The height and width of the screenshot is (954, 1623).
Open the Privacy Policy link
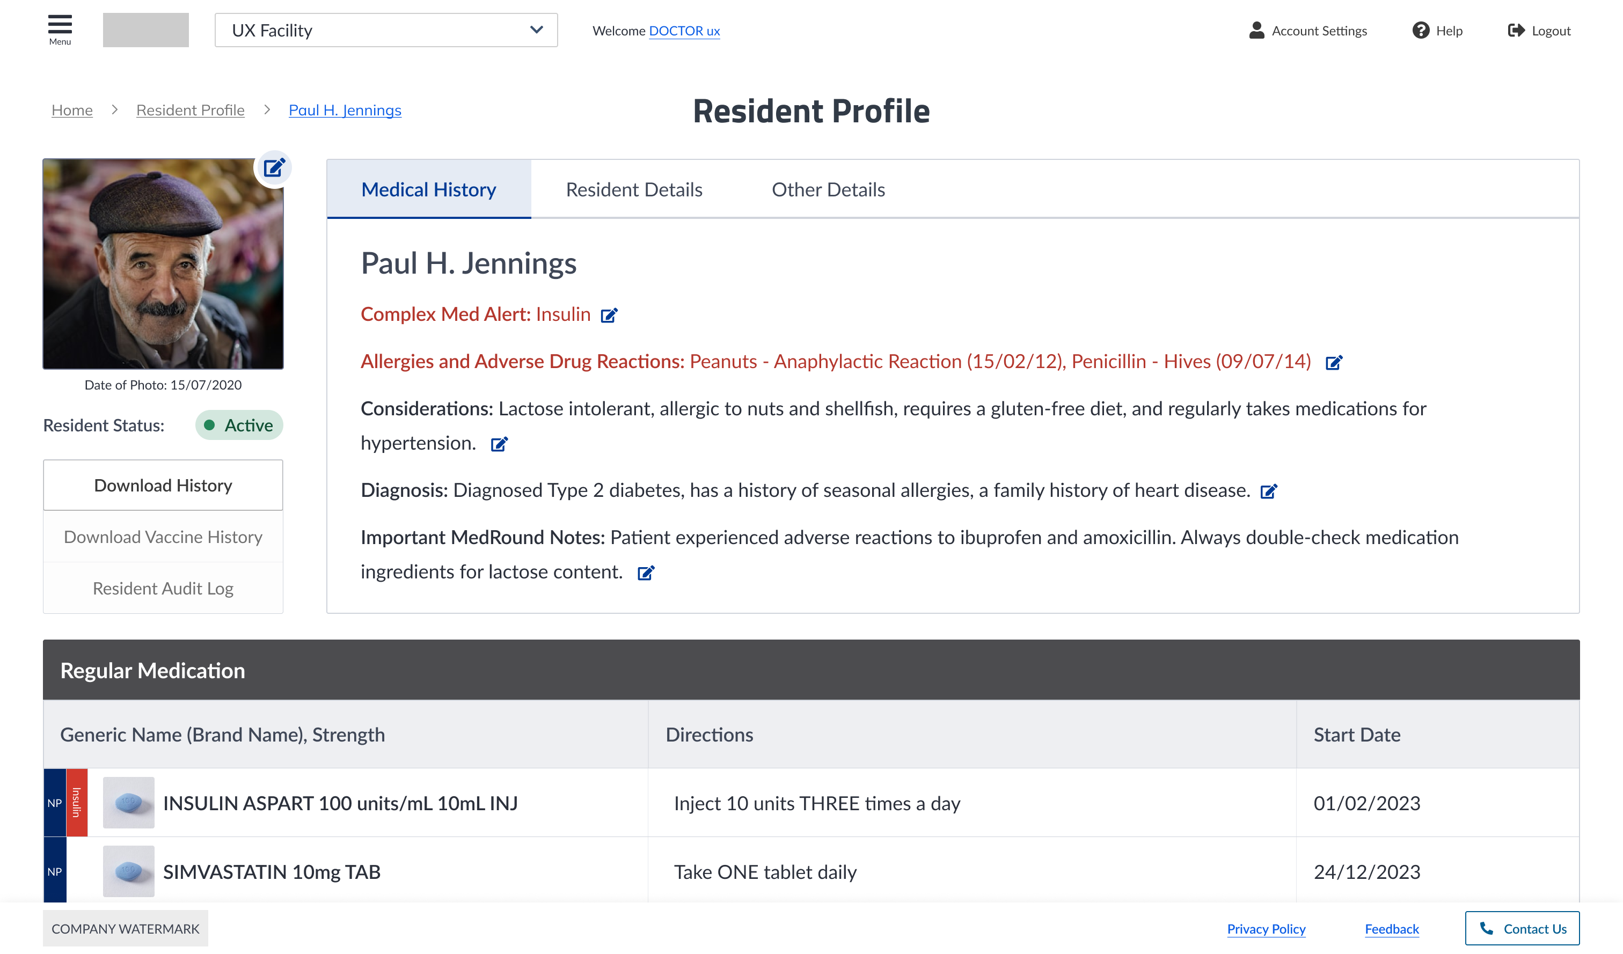click(1266, 928)
